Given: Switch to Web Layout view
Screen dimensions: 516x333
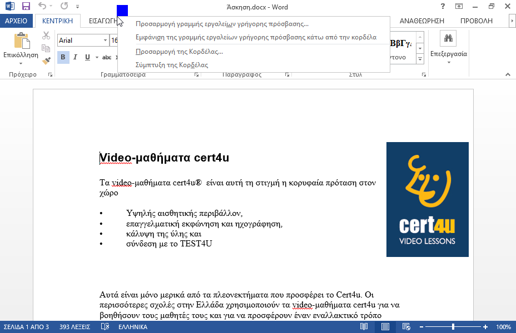Looking at the screenshot, I should [406, 327].
